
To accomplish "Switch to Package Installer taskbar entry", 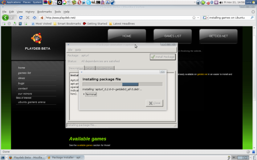I will pyautogui.click(x=65, y=158).
